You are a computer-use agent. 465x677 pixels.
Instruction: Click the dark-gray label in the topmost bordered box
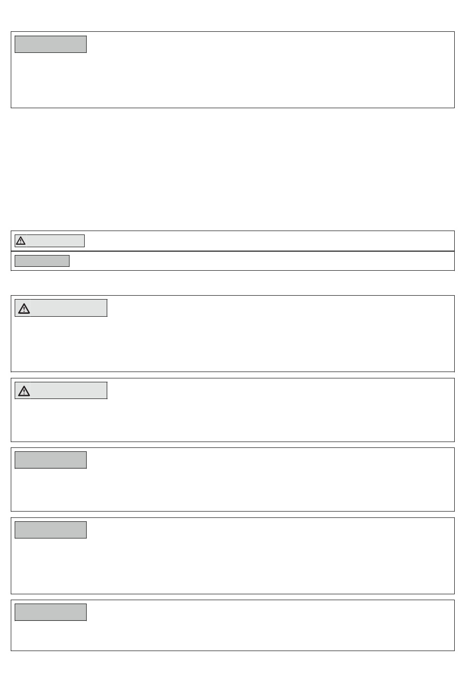tap(51, 44)
